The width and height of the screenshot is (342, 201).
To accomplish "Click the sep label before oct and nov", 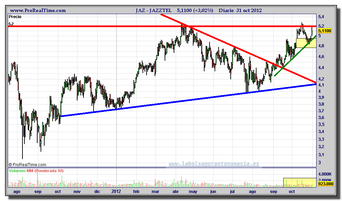I will click(38, 192).
